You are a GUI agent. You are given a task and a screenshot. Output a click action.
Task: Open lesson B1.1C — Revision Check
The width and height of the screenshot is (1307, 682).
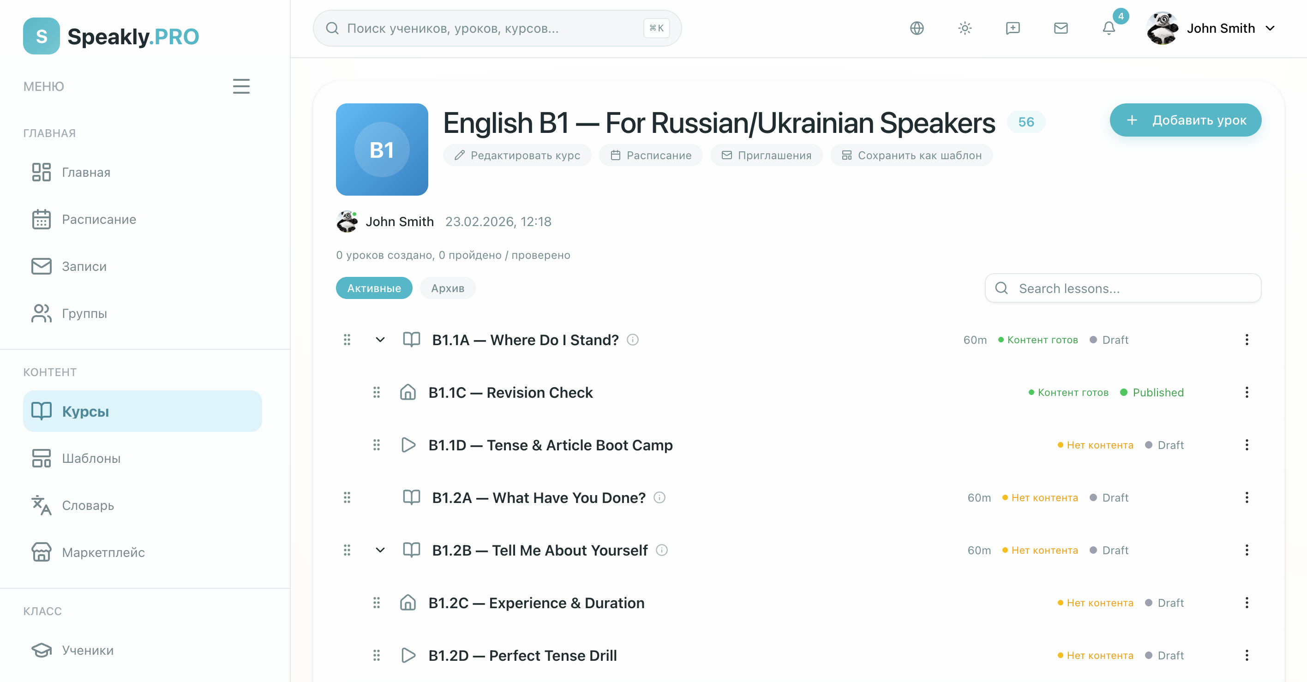510,392
